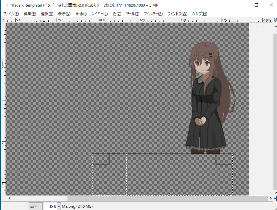Click vertical scrollbar down arrow
Viewport: 277px width, 210px height.
coord(275,193)
